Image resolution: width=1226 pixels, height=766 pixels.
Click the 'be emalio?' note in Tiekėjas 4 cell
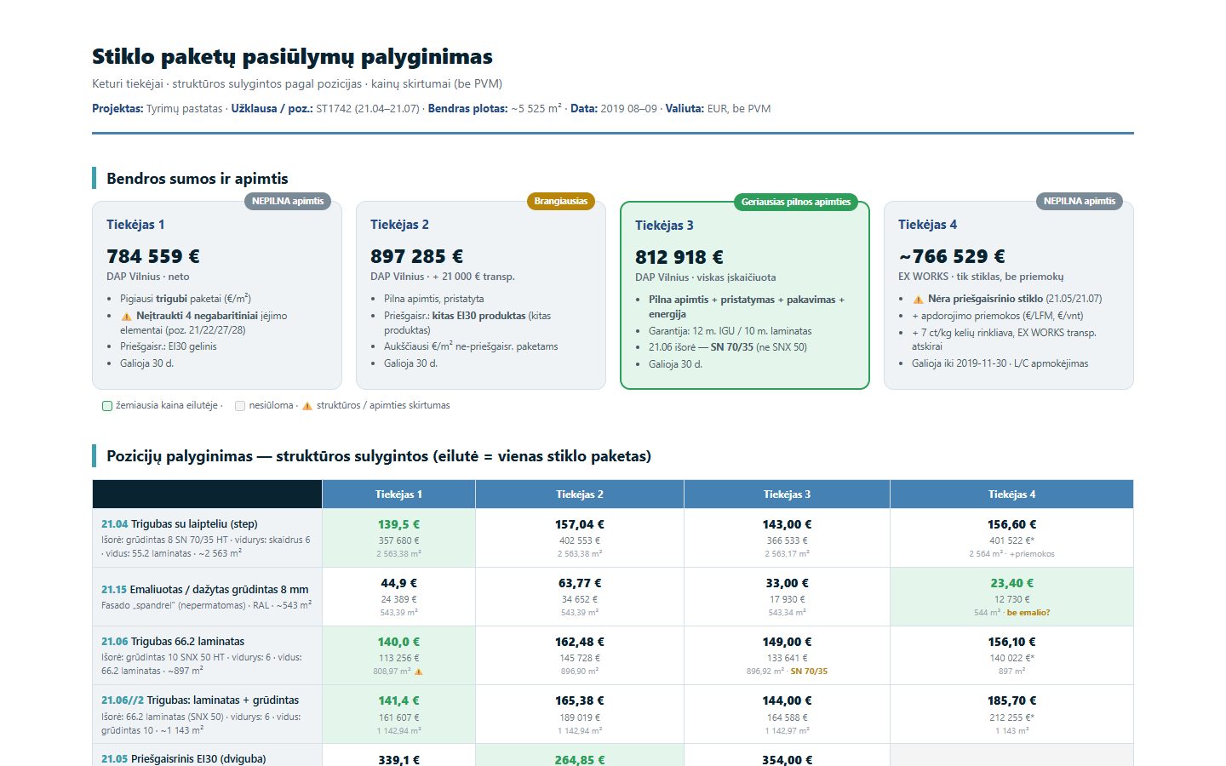(1028, 613)
